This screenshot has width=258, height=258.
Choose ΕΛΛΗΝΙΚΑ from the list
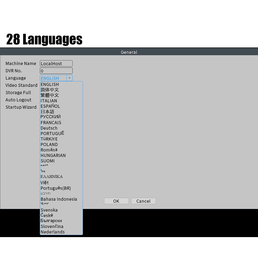pyautogui.click(x=61, y=176)
